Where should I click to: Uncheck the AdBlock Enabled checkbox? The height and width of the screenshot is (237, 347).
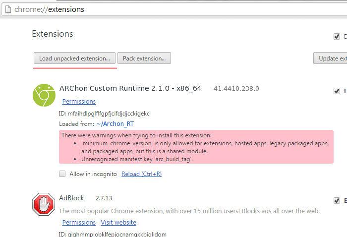point(337,200)
